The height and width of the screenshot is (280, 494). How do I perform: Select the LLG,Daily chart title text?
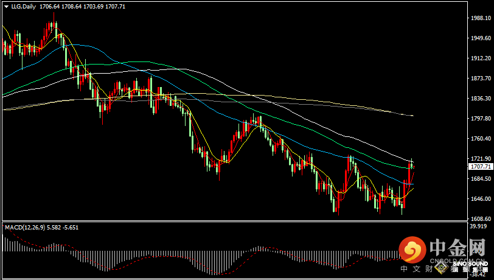(x=24, y=7)
